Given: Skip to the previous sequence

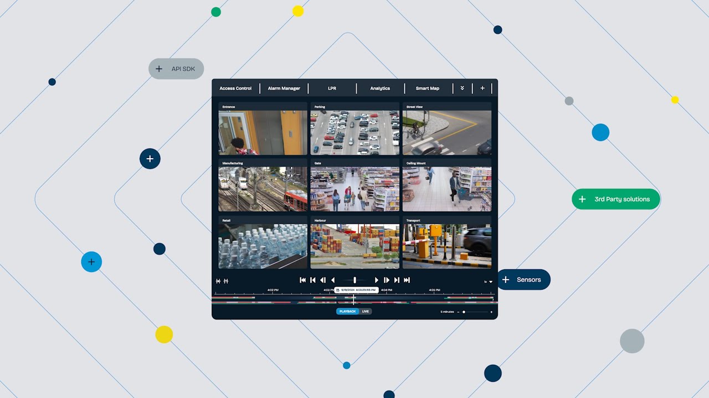Looking at the screenshot, I should 312,280.
